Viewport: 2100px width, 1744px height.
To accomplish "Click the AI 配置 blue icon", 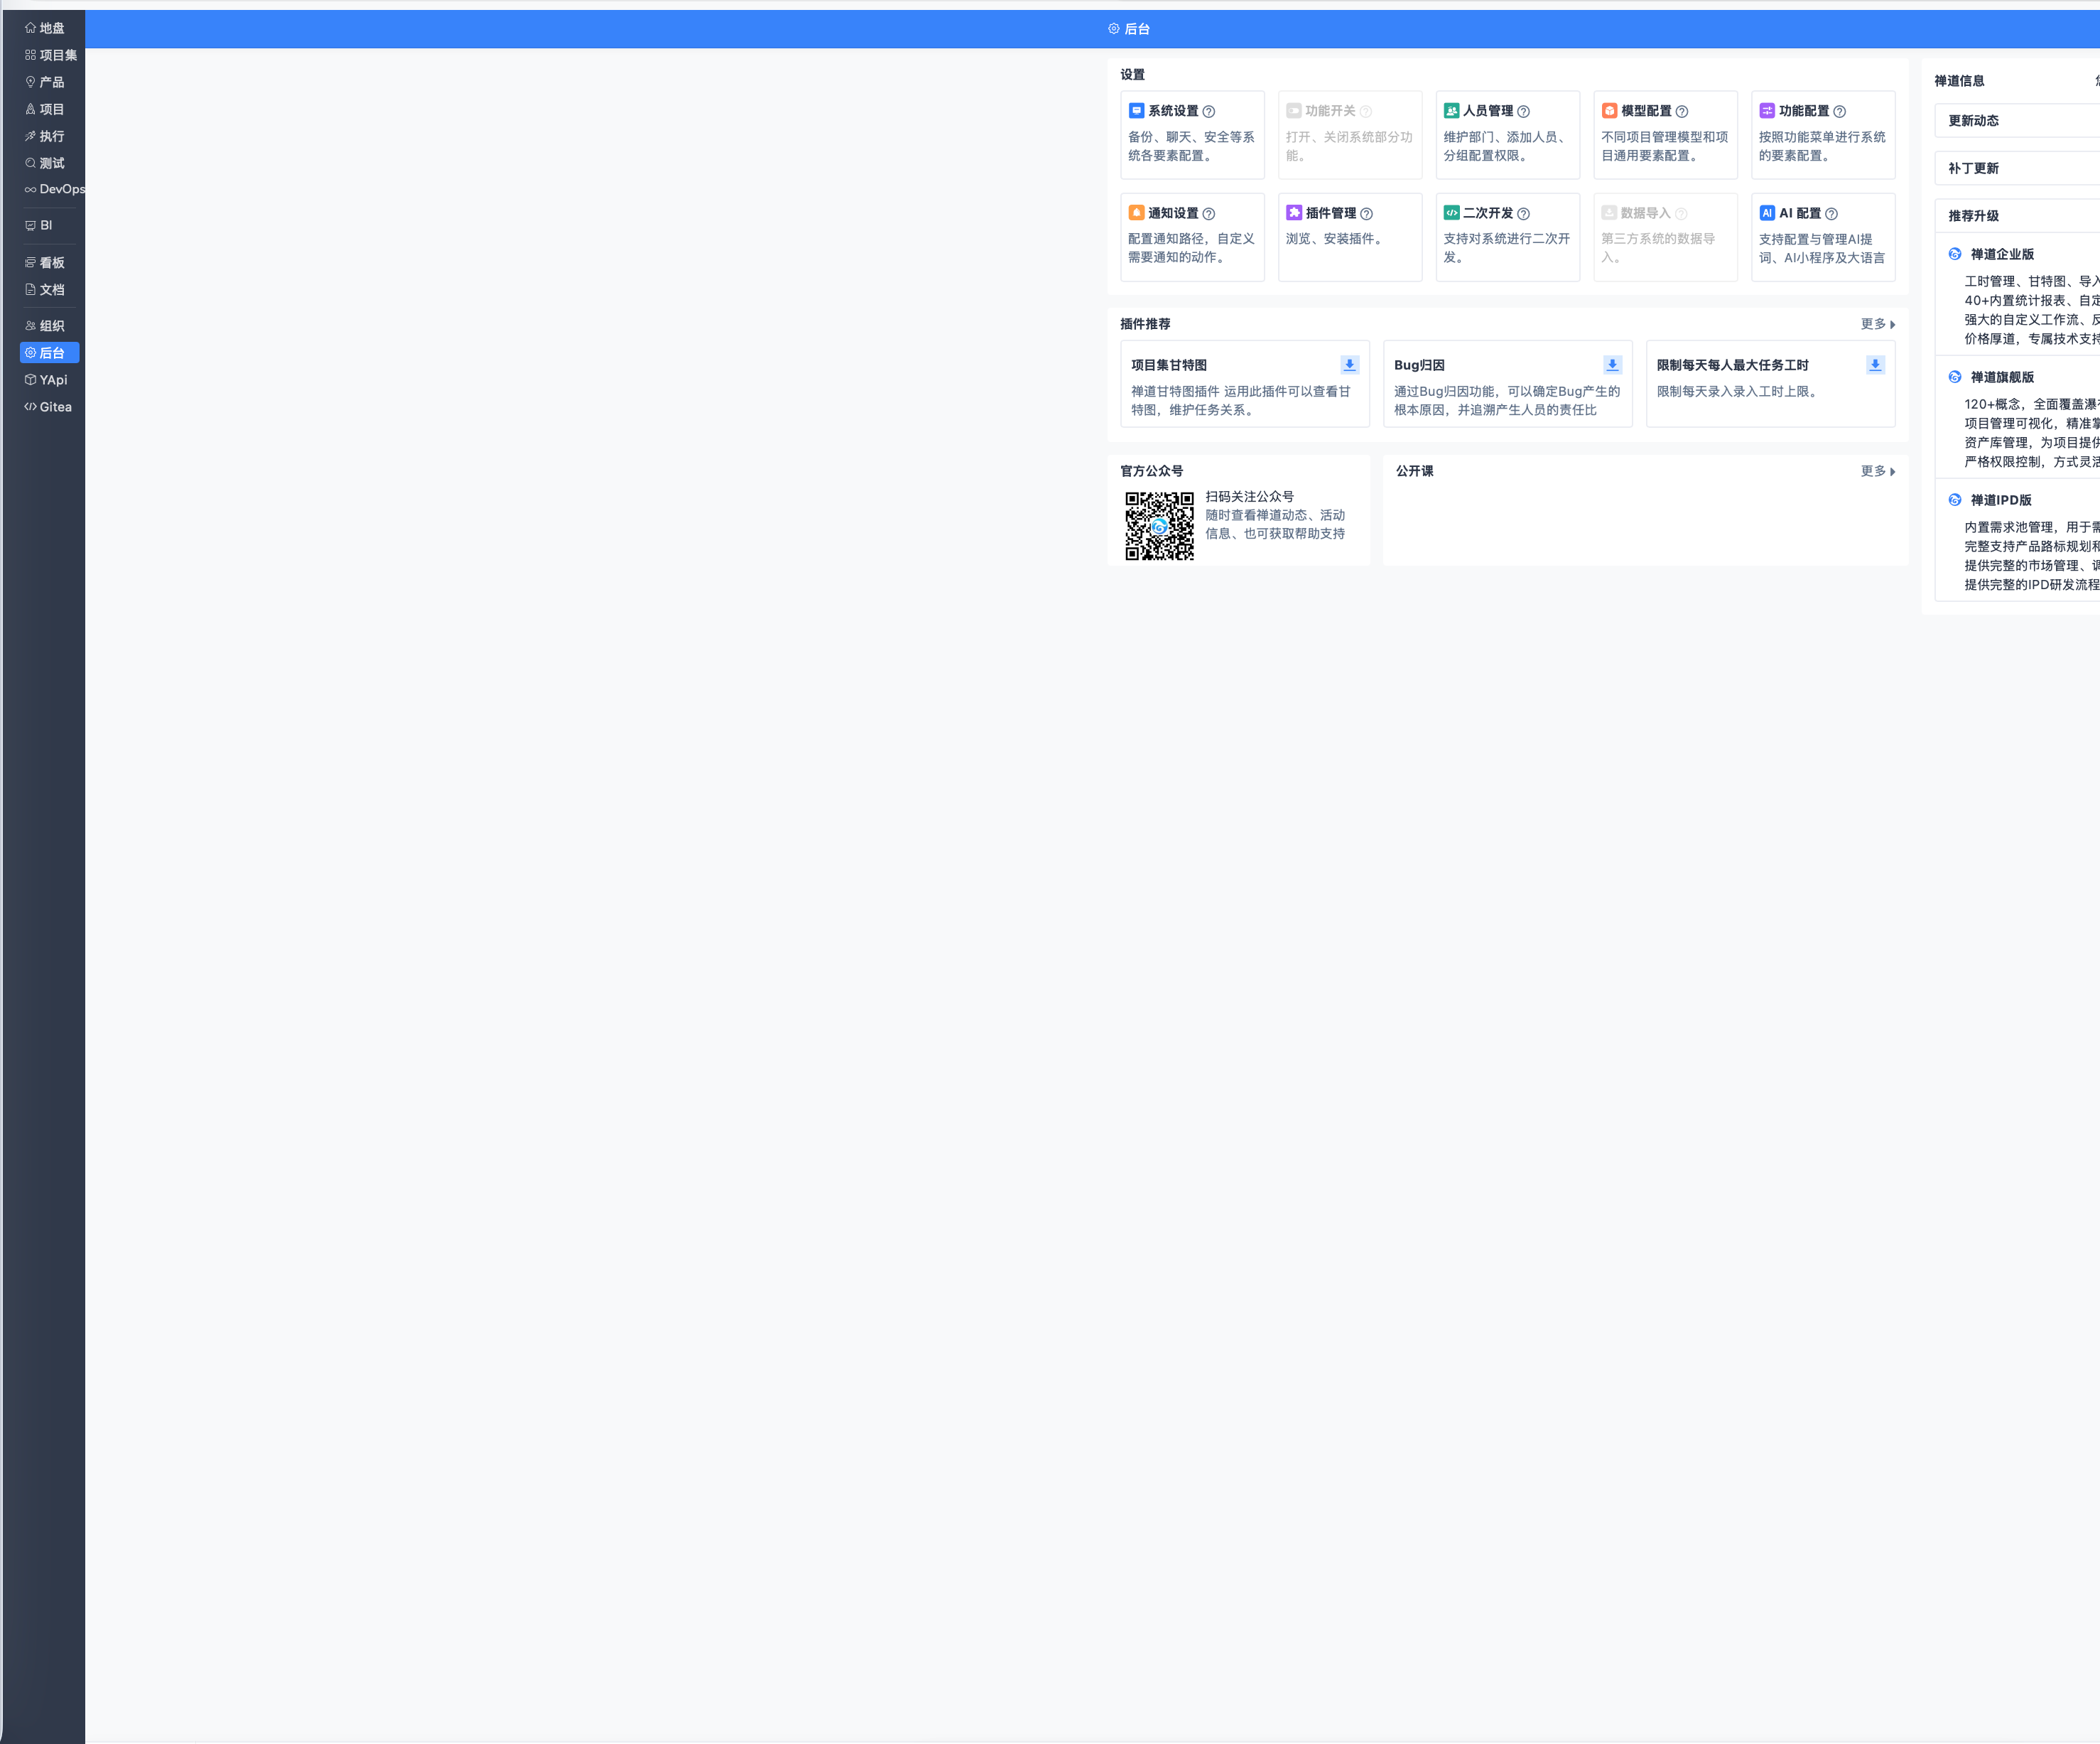I will (x=1767, y=213).
